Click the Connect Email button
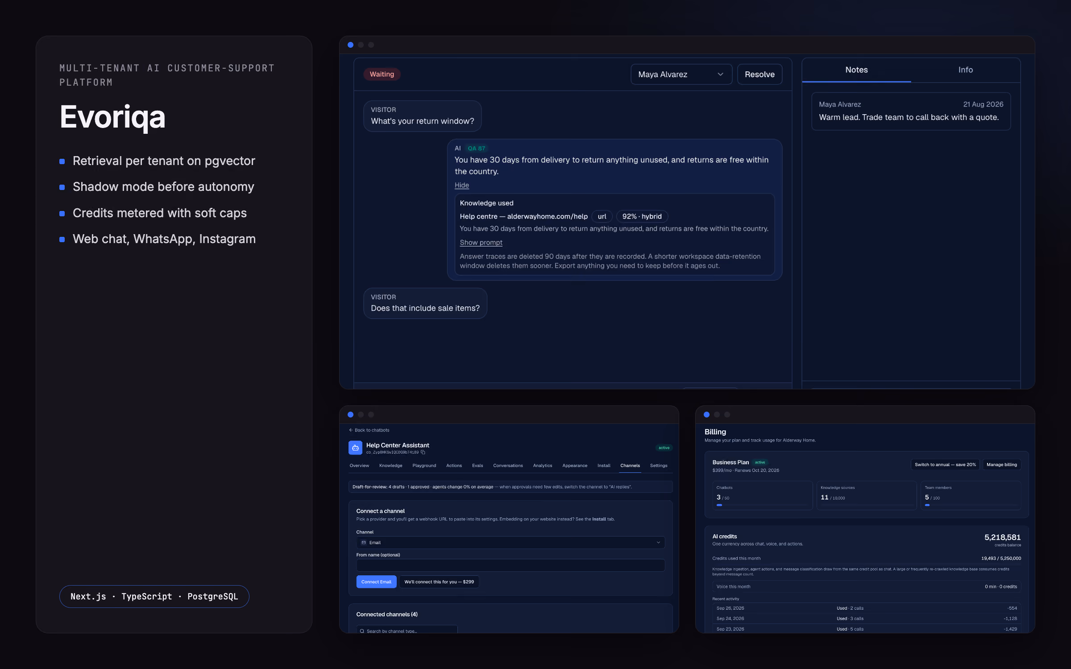Viewport: 1071px width, 669px height. [x=376, y=582]
